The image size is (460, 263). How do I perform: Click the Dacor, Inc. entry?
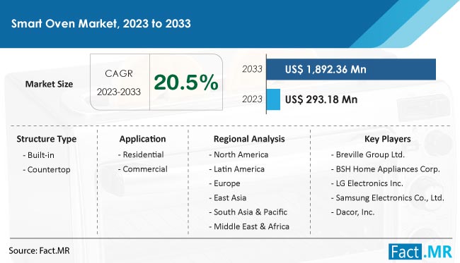pos(353,212)
